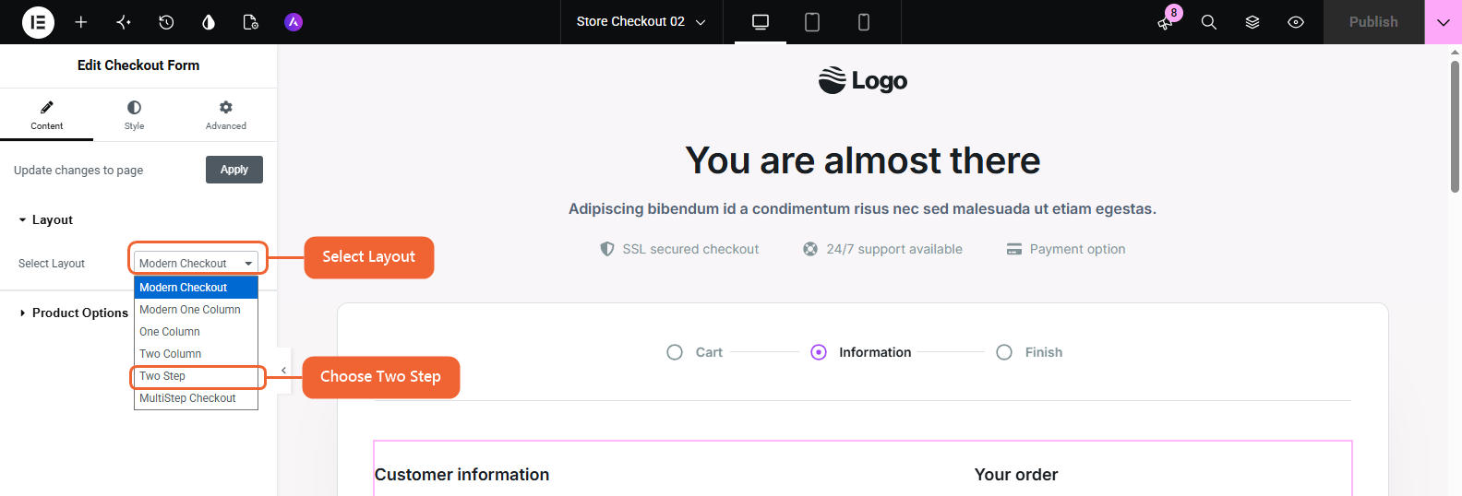
Task: Switch to the Style tab
Action: pyautogui.click(x=135, y=115)
